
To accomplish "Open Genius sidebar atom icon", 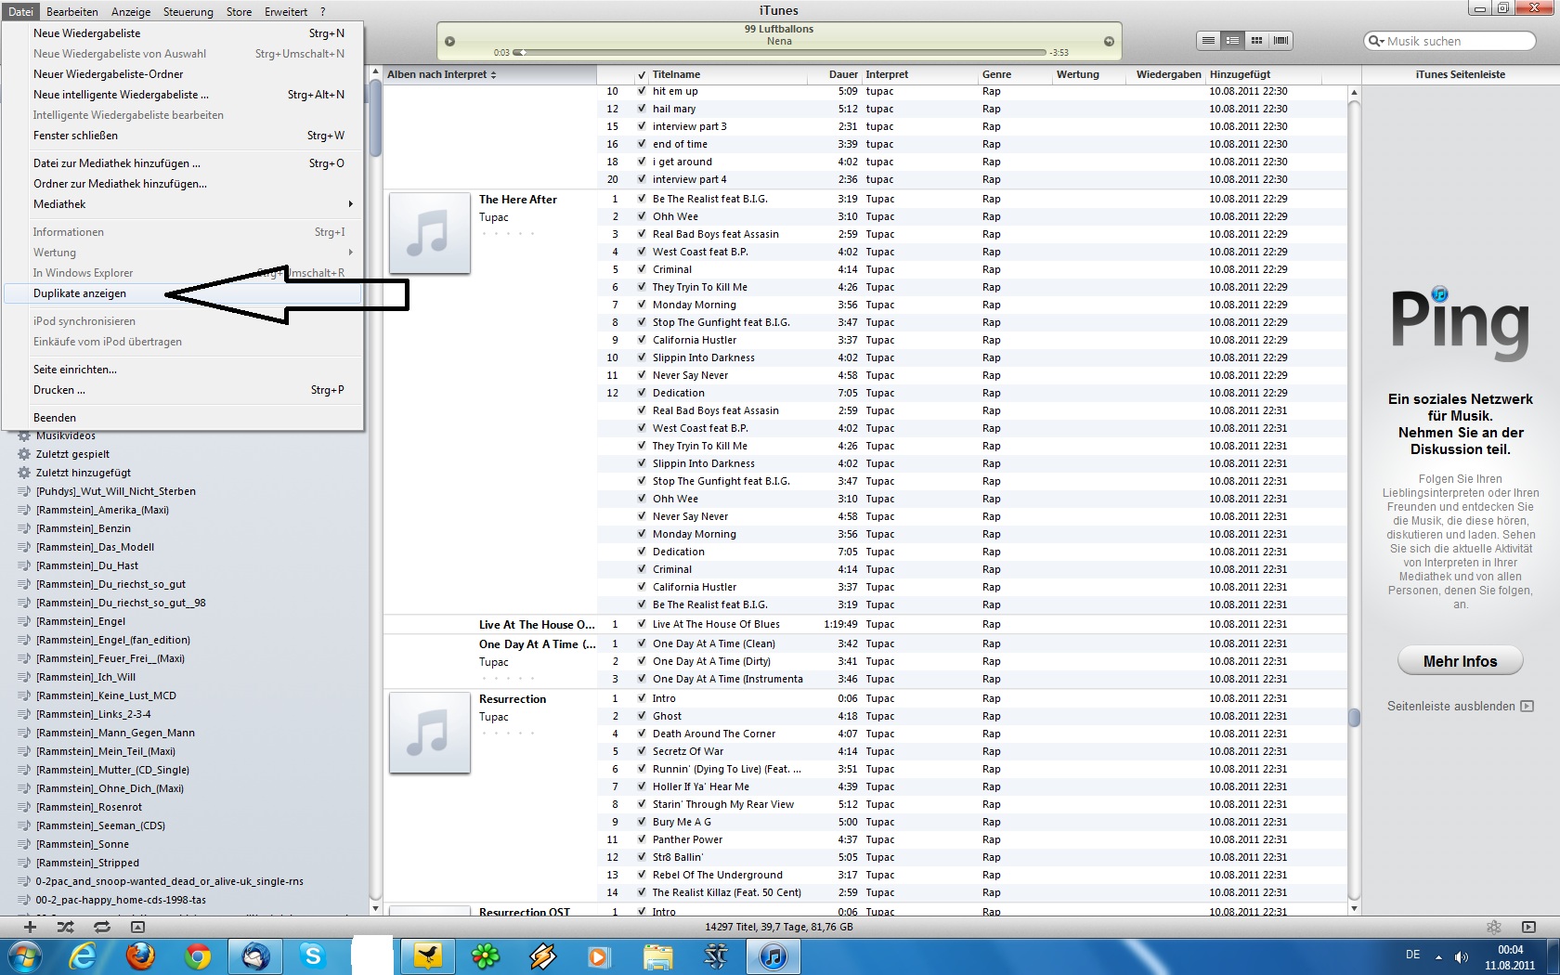I will tap(1493, 927).
